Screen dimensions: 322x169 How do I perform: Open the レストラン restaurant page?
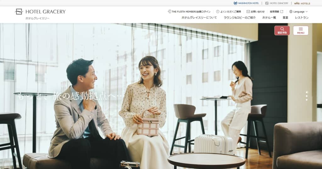(302, 18)
